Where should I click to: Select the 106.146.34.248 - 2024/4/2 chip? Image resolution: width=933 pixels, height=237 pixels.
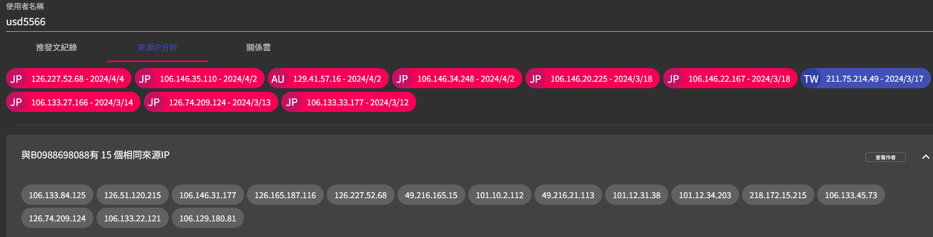pyautogui.click(x=465, y=79)
